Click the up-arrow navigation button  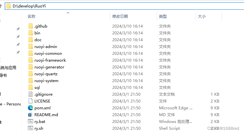pyautogui.click(x=1, y=6)
